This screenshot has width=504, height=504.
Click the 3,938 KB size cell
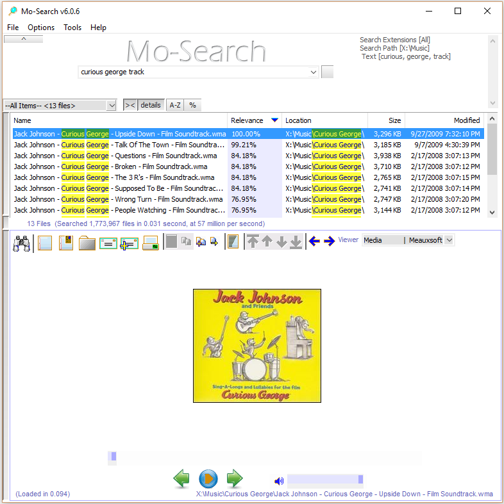pyautogui.click(x=387, y=156)
